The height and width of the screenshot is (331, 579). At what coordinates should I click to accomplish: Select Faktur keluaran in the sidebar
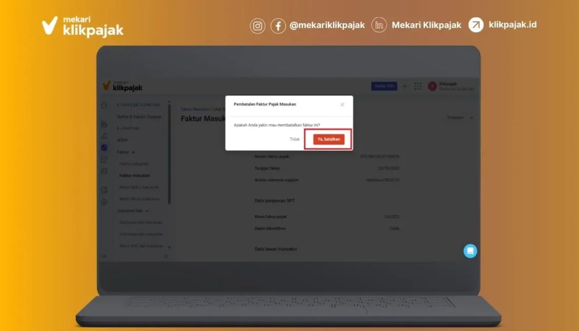(x=134, y=163)
